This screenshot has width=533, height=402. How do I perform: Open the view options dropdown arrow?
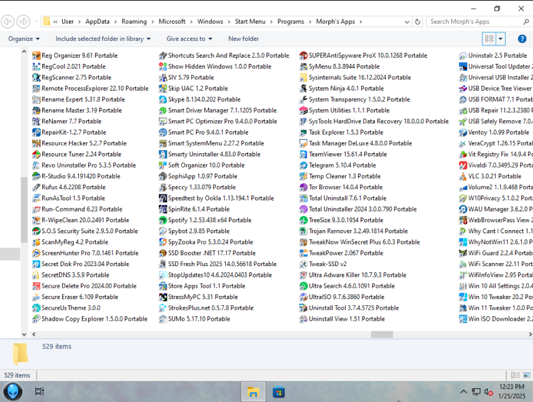click(x=500, y=38)
